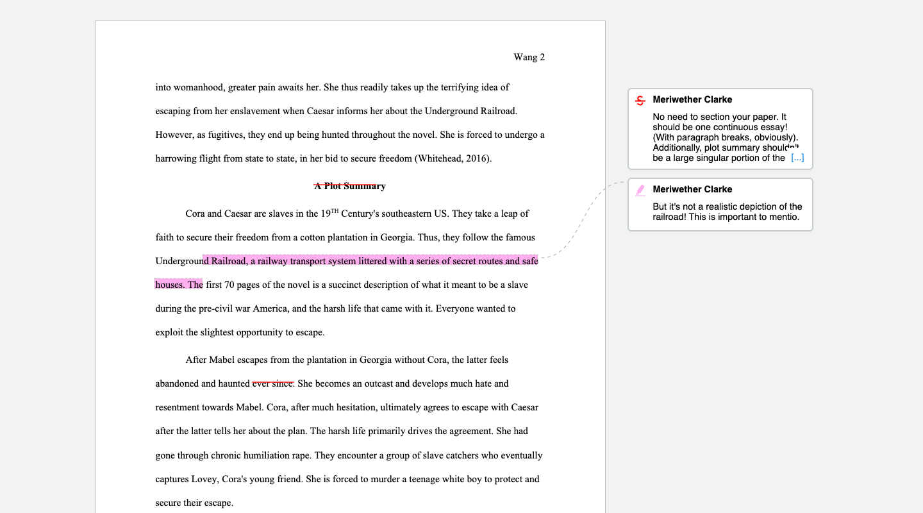Click the line 'secure their escape.'
923x513 pixels.
tap(194, 503)
